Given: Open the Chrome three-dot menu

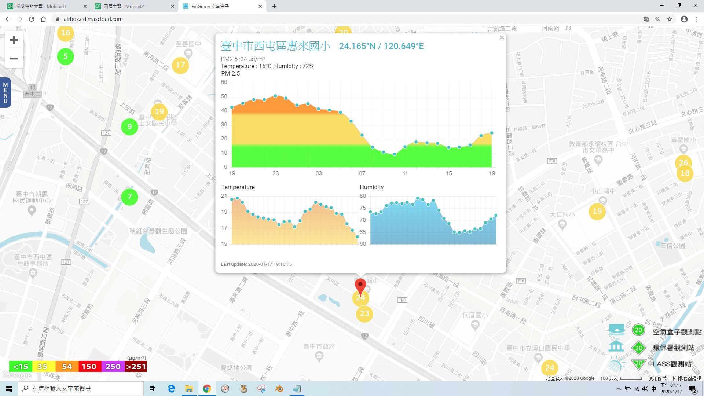Looking at the screenshot, I should click(x=696, y=19).
